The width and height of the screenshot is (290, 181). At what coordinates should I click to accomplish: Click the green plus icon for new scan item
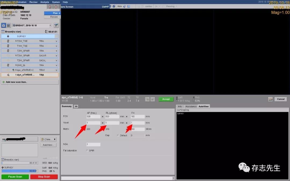[3, 82]
